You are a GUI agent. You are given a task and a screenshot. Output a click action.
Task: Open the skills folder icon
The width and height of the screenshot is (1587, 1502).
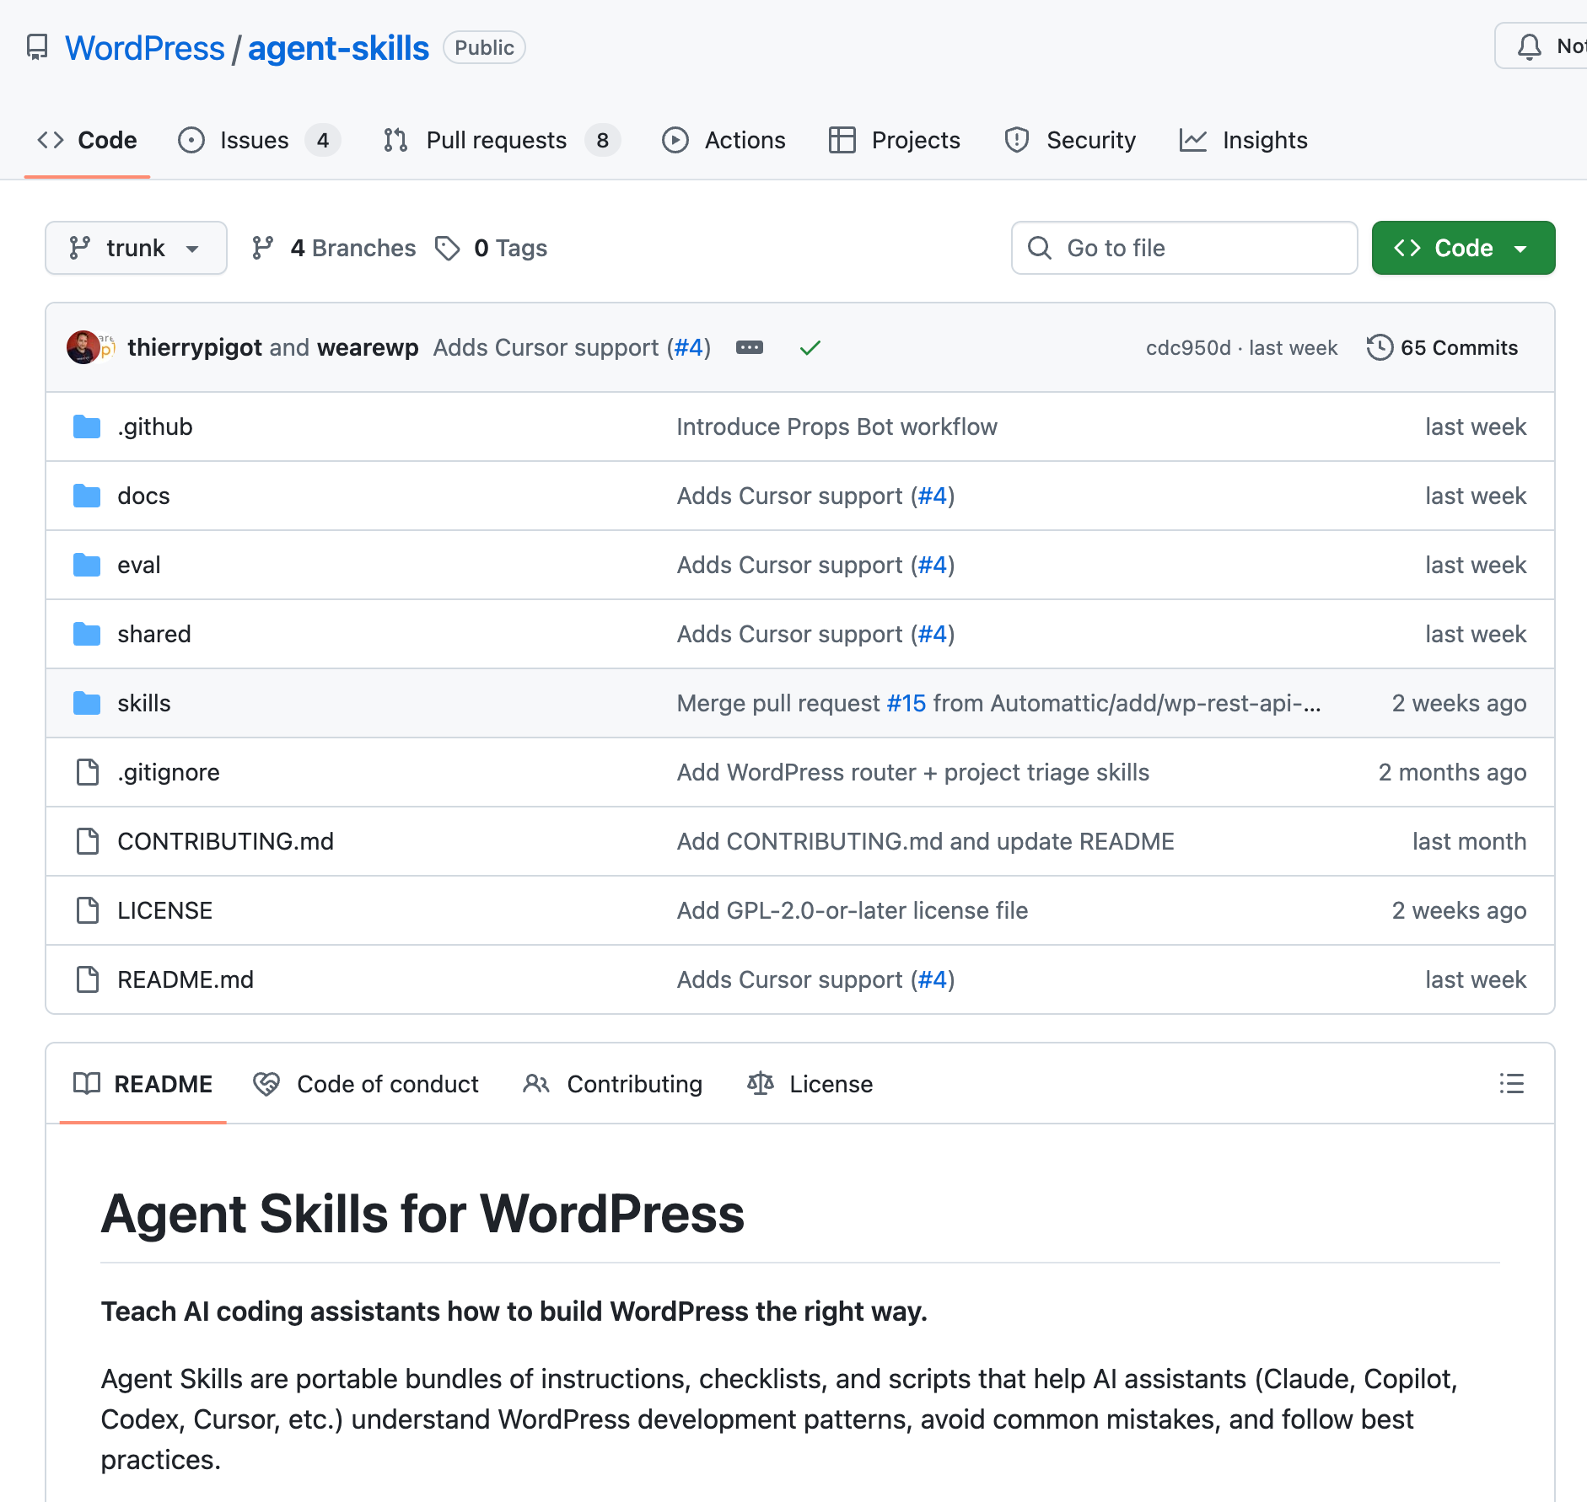[87, 703]
